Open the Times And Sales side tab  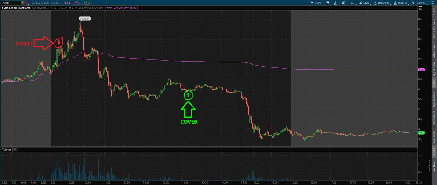pyautogui.click(x=434, y=29)
